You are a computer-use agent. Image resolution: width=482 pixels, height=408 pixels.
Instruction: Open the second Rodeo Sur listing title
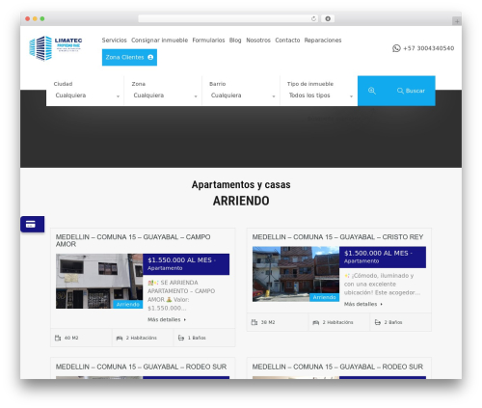pyautogui.click(x=337, y=367)
